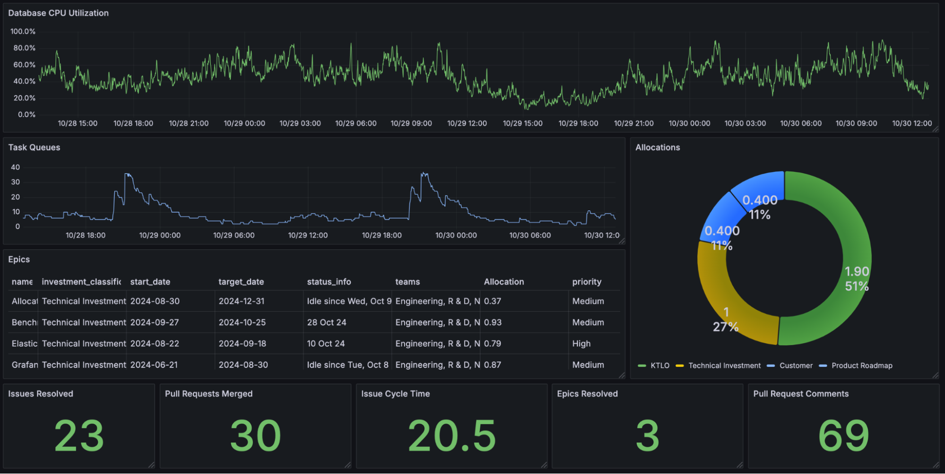The width and height of the screenshot is (945, 474).
Task: Click the Issue Cycle Time value 20.5
Action: tap(452, 436)
